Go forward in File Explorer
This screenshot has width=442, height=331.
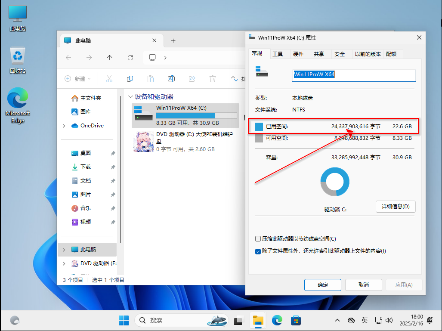point(89,58)
